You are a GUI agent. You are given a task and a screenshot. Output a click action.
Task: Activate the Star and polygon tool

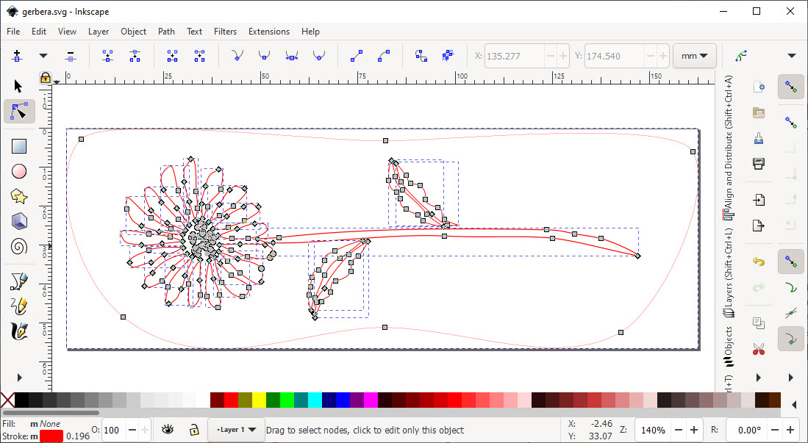[19, 196]
